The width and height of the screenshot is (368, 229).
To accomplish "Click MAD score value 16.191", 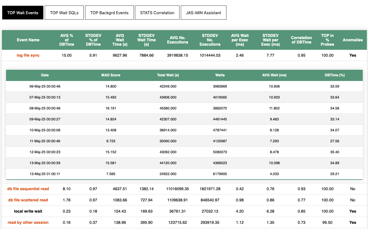I will tap(111, 108).
